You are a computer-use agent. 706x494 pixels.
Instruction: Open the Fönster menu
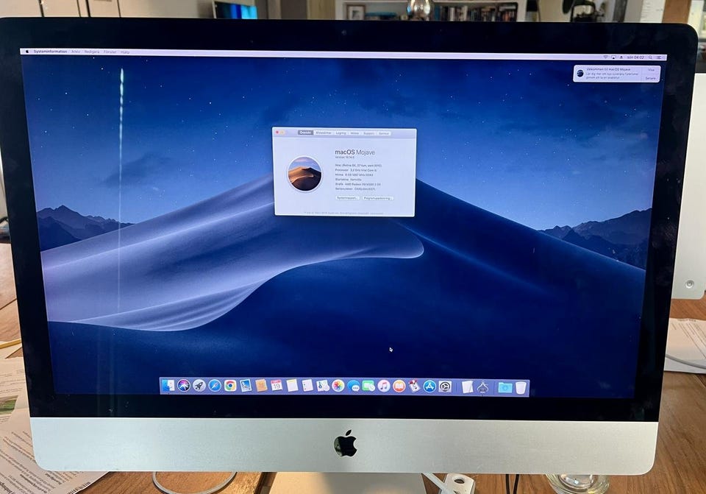pos(110,52)
